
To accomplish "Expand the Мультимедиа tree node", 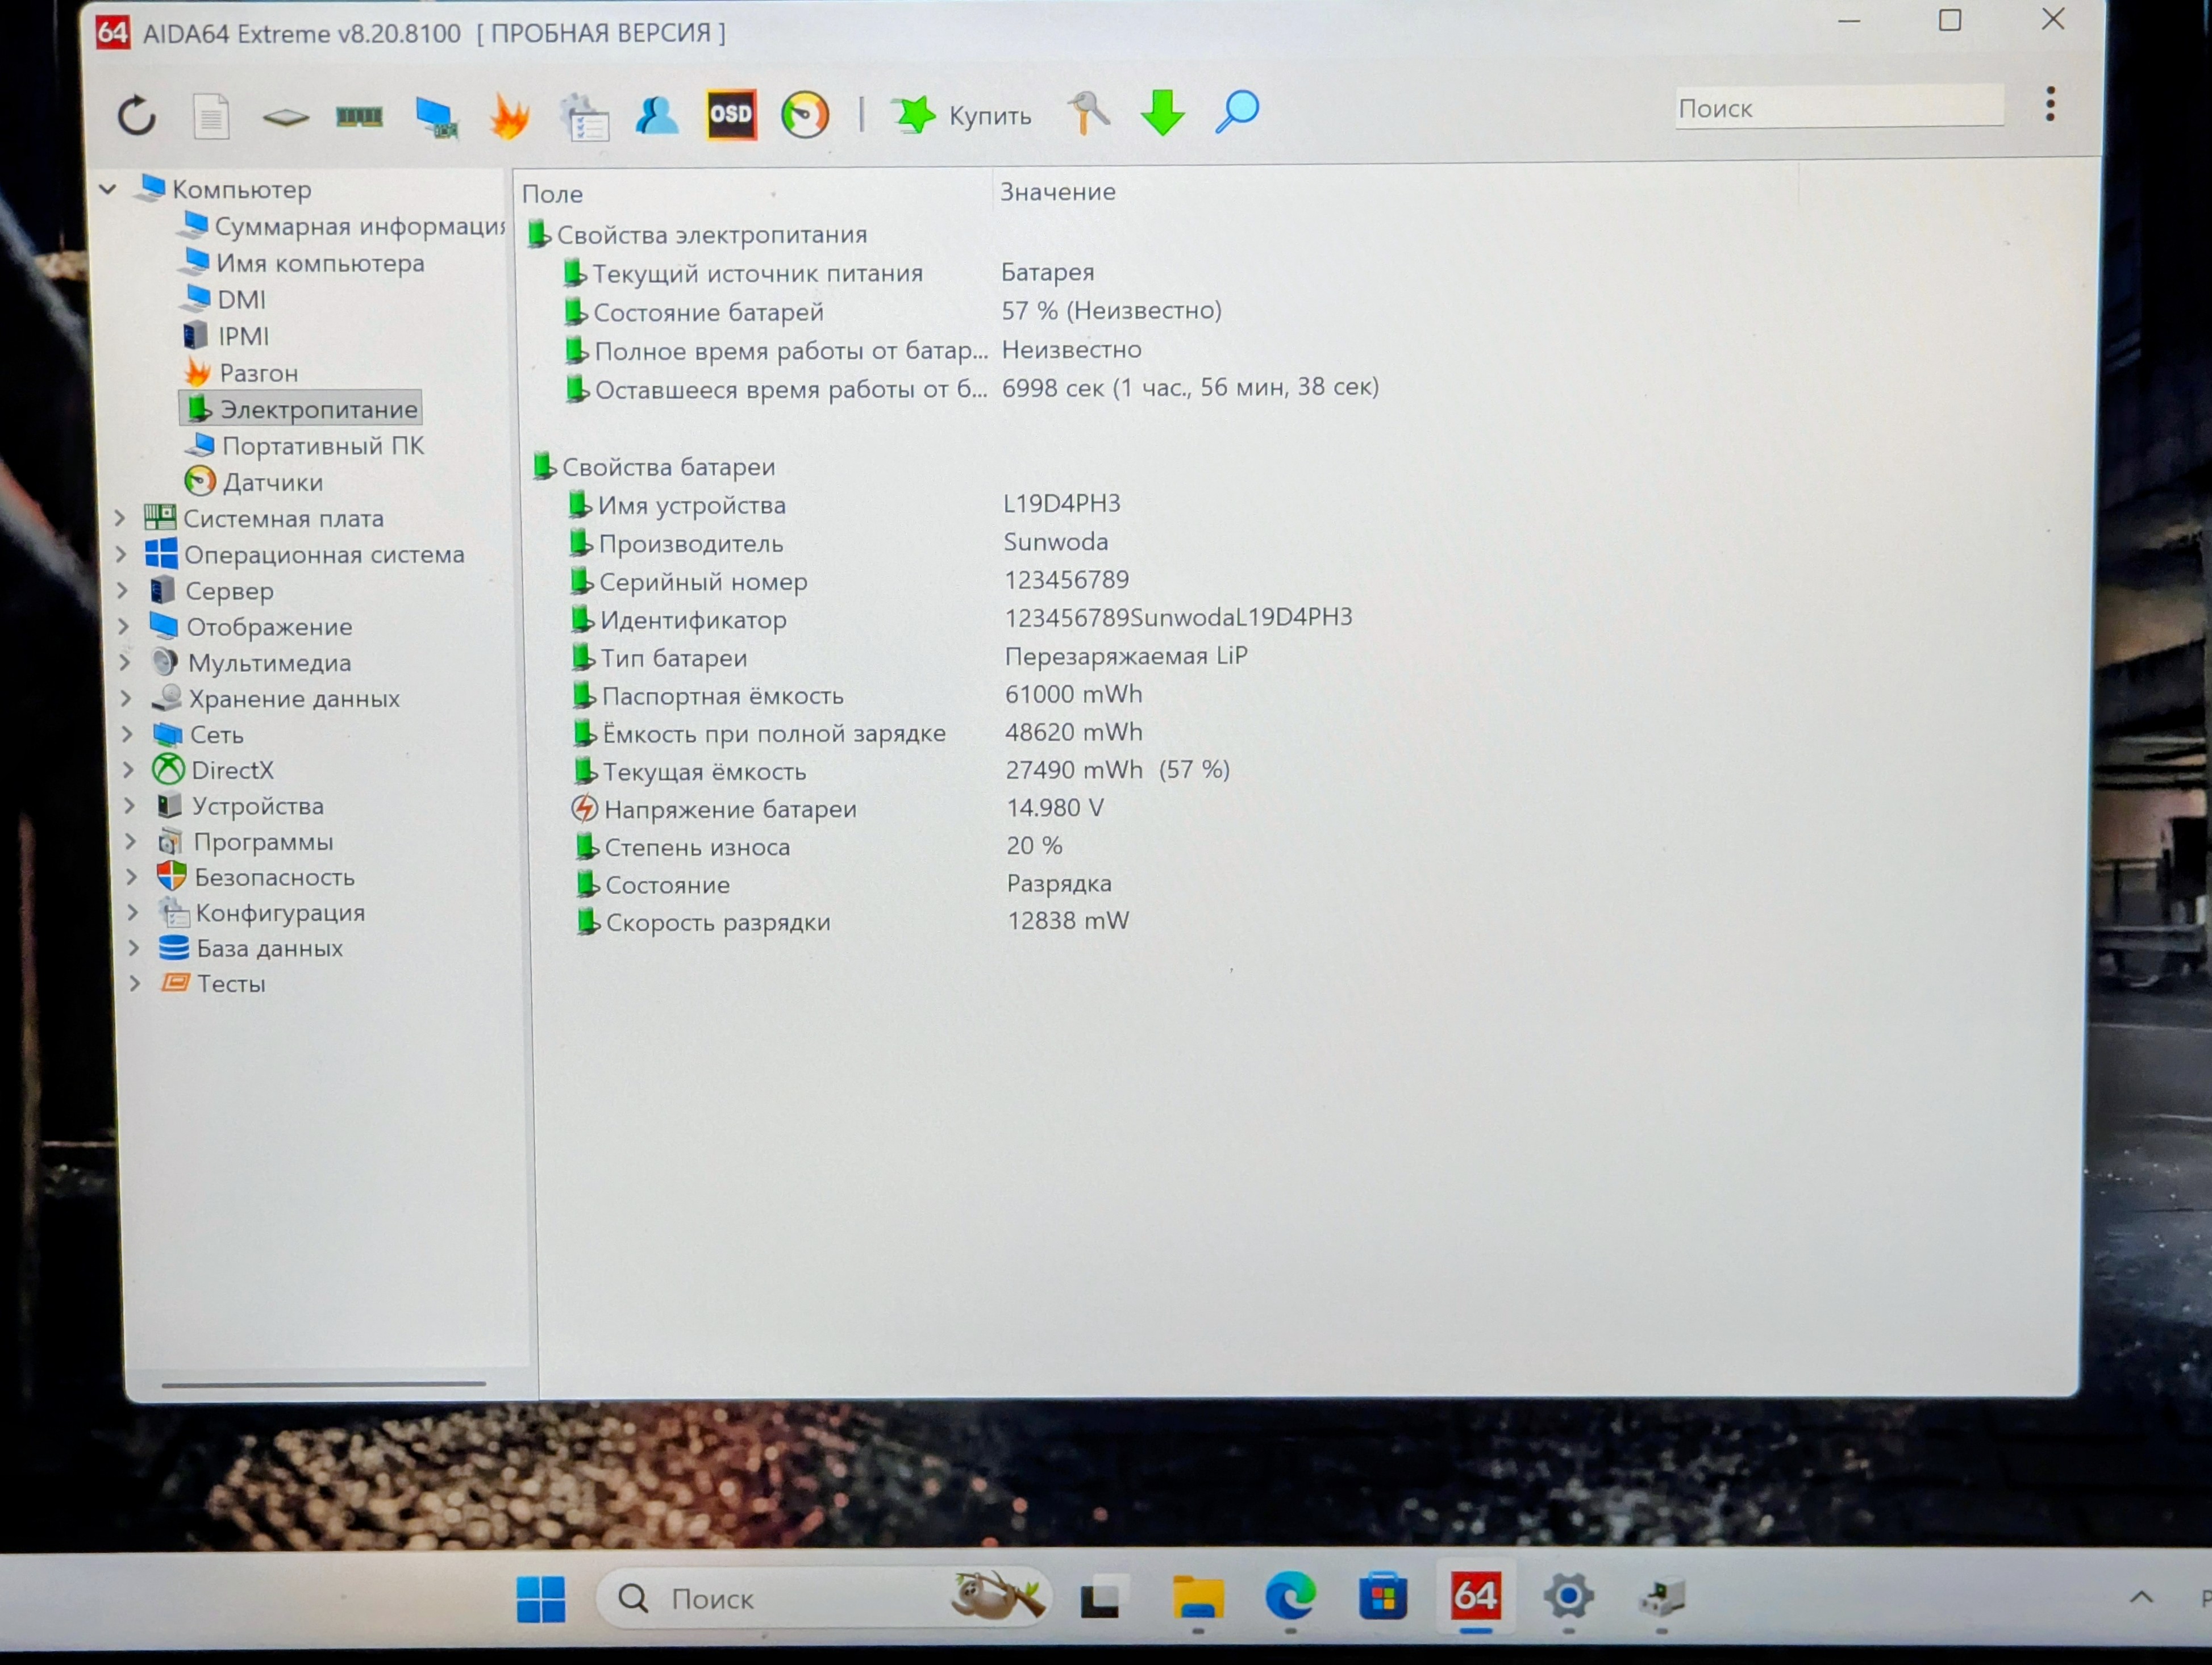I will coord(125,662).
